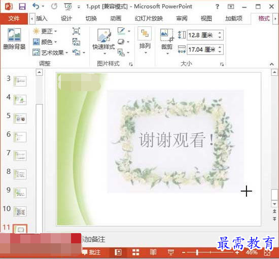Image resolution: width=279 pixels, height=259 pixels.
Task: Start the Slide Show from the status bar
Action: click(x=170, y=252)
